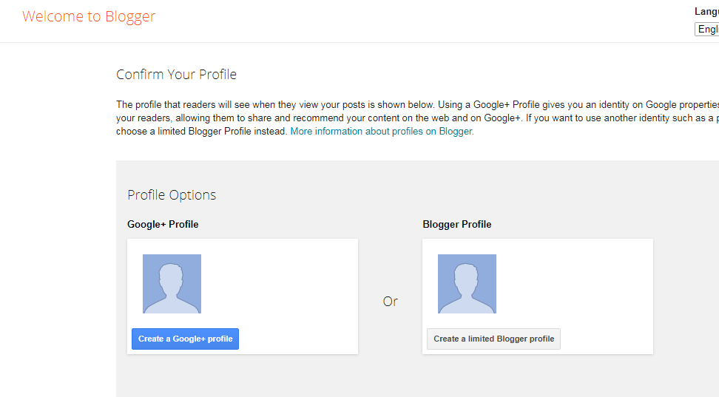Viewport: 719px width, 397px height.
Task: Open the Language dropdown in the header
Action: coord(707,30)
